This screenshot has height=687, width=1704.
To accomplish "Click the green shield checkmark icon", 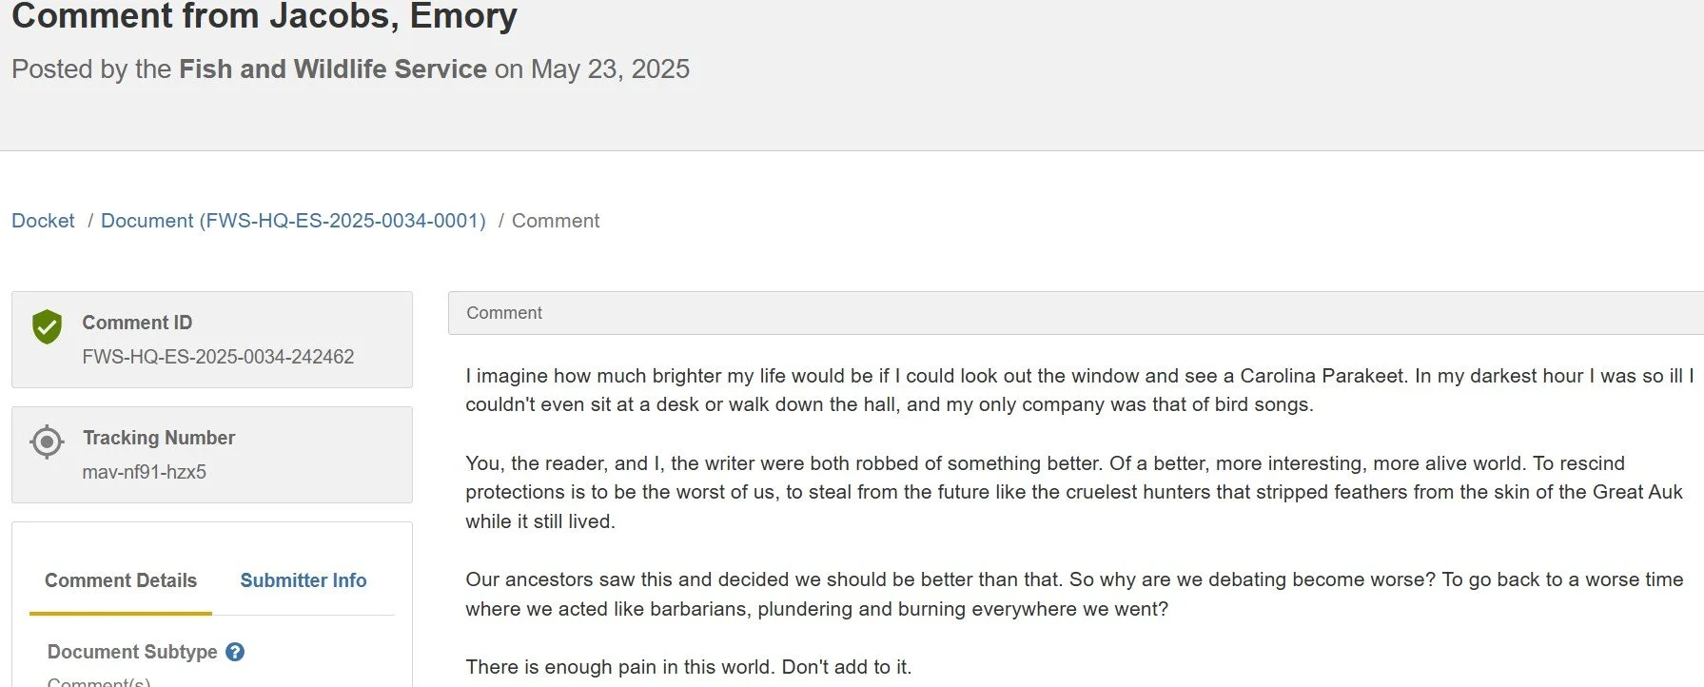I will coord(47,326).
